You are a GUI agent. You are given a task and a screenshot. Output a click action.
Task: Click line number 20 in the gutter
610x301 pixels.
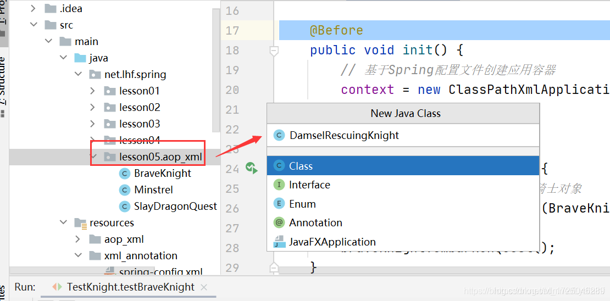coord(232,90)
